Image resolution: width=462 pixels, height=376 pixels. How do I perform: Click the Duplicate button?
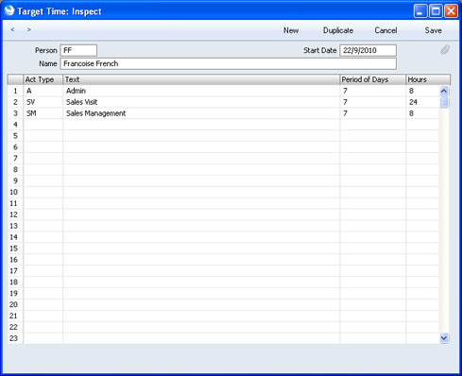point(338,30)
